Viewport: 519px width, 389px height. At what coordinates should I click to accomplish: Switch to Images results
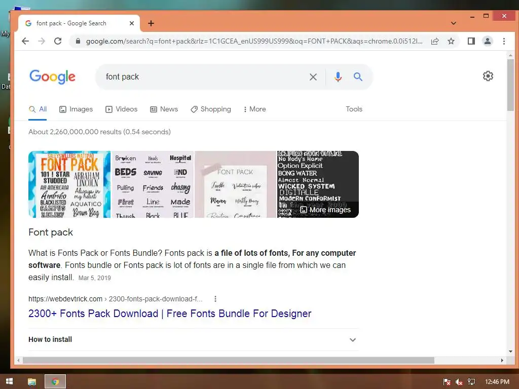(76, 109)
